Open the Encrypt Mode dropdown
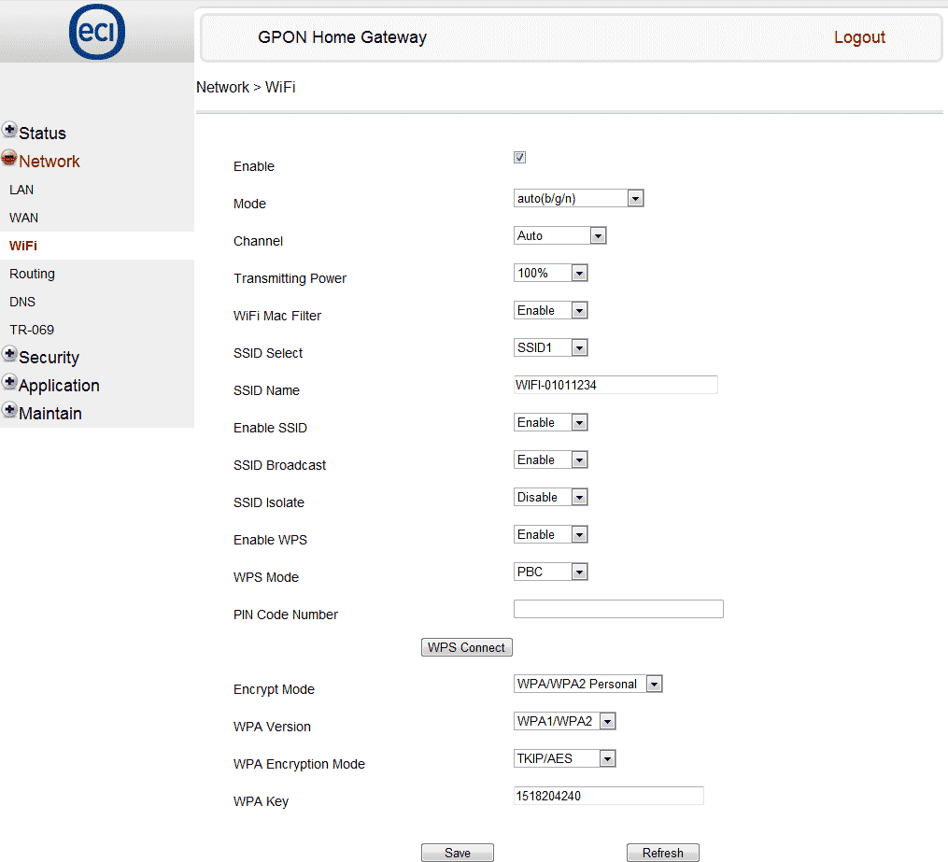This screenshot has width=948, height=862. (x=588, y=684)
